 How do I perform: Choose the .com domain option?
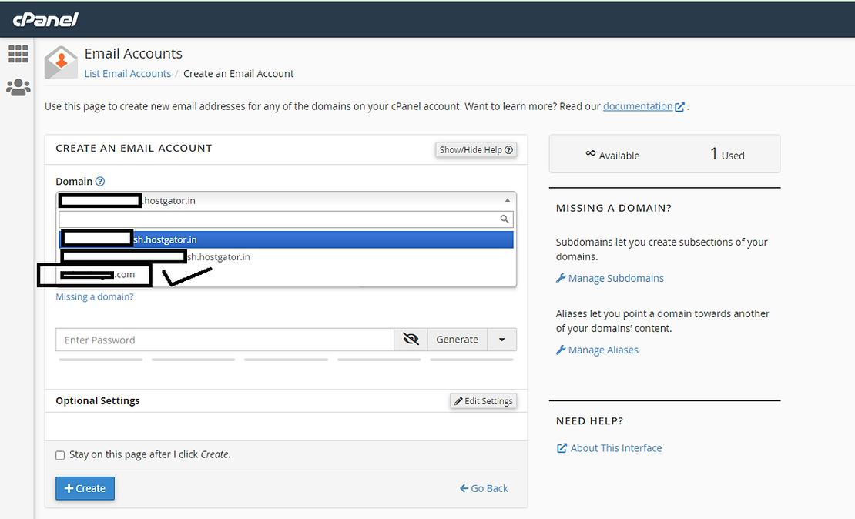tap(123, 274)
